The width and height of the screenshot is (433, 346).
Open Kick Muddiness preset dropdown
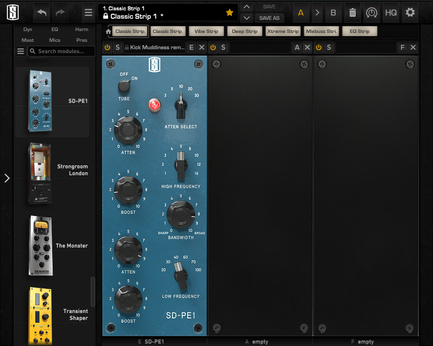click(155, 47)
